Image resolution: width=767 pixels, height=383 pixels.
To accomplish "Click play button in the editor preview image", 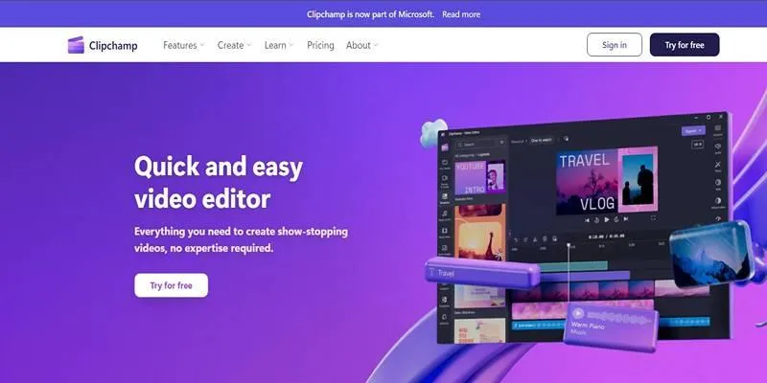I will point(607,220).
